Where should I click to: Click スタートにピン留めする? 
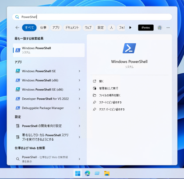tap(110, 102)
